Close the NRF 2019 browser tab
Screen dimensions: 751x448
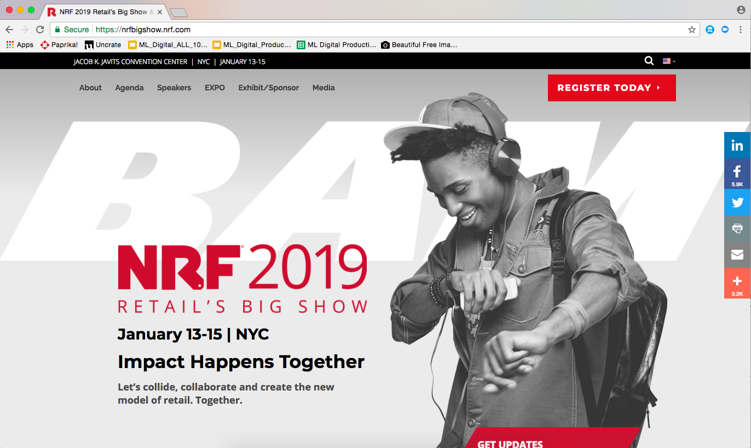[x=160, y=12]
